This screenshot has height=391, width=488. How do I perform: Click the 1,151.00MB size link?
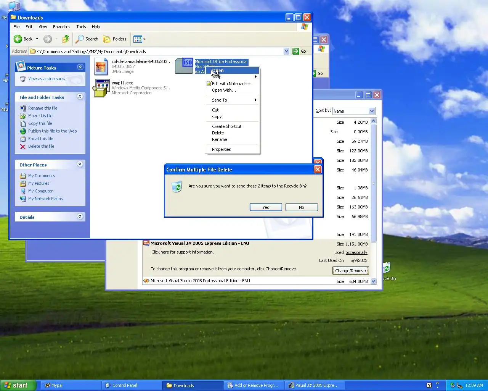click(x=356, y=244)
